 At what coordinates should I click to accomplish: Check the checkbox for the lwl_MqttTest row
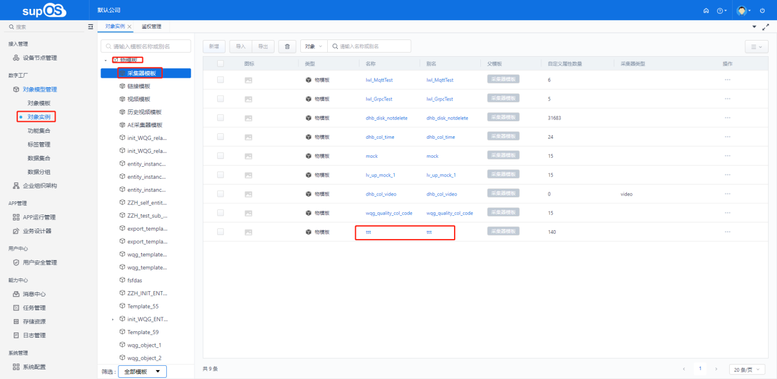(221, 80)
